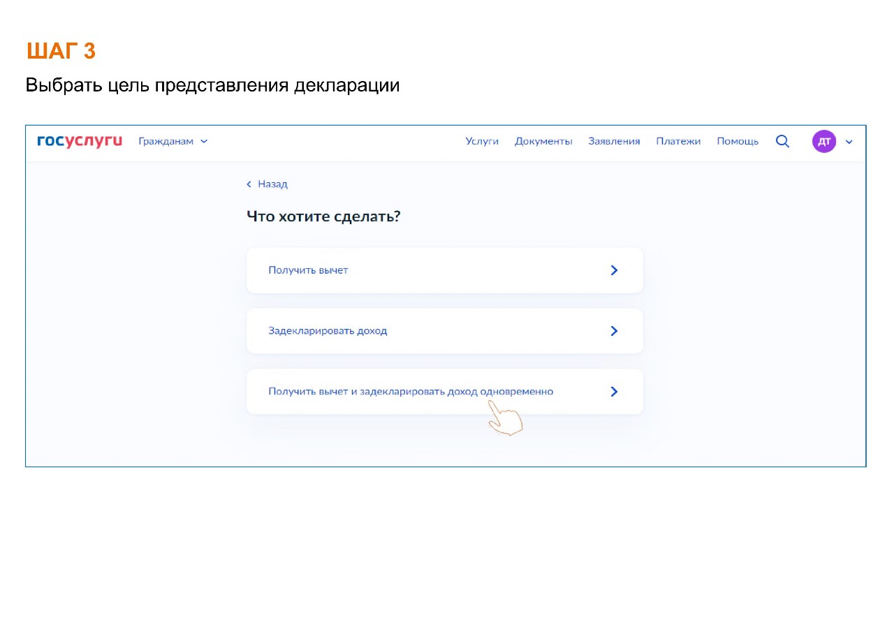
Task: Click the purple ДТ profile avatar
Action: point(823,141)
